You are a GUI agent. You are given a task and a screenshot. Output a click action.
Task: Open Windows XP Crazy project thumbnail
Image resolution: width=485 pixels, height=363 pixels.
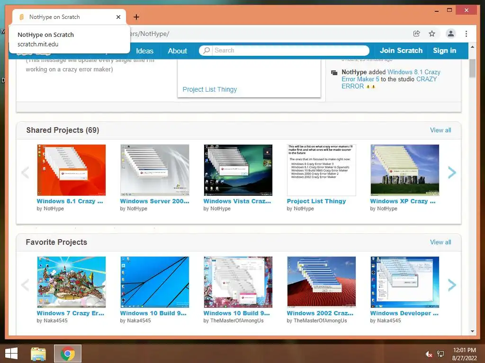(x=404, y=170)
